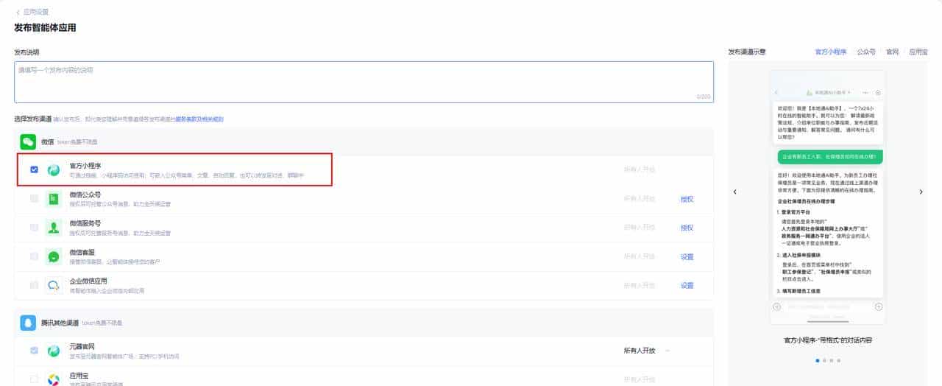
Task: Select the third carousel dot indicator
Action: 831,360
